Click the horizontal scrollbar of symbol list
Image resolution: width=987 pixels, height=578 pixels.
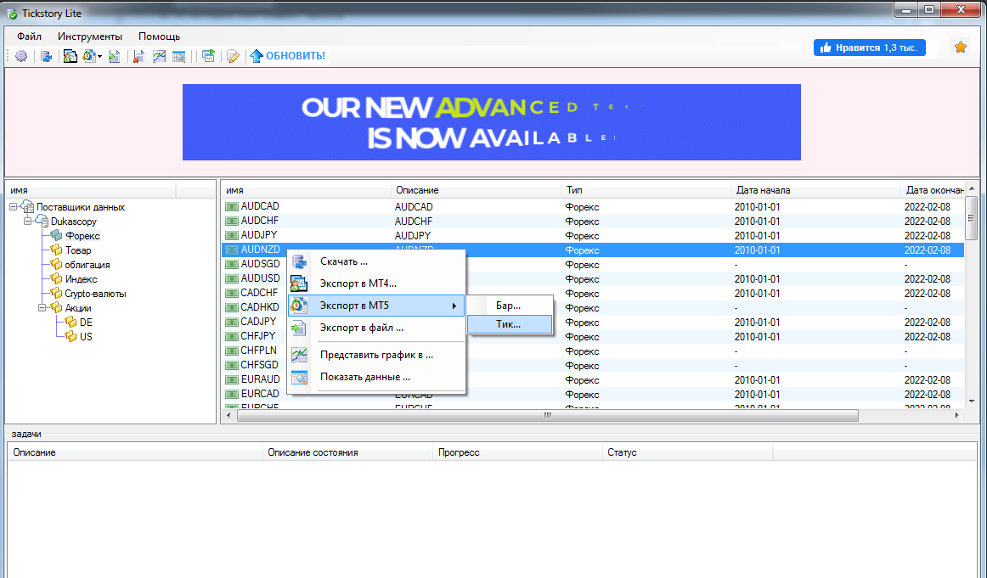(547, 415)
